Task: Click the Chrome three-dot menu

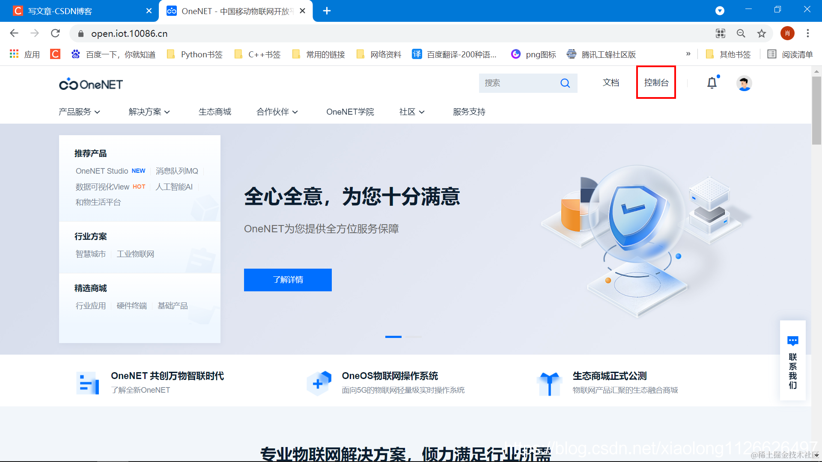Action: 808,33
